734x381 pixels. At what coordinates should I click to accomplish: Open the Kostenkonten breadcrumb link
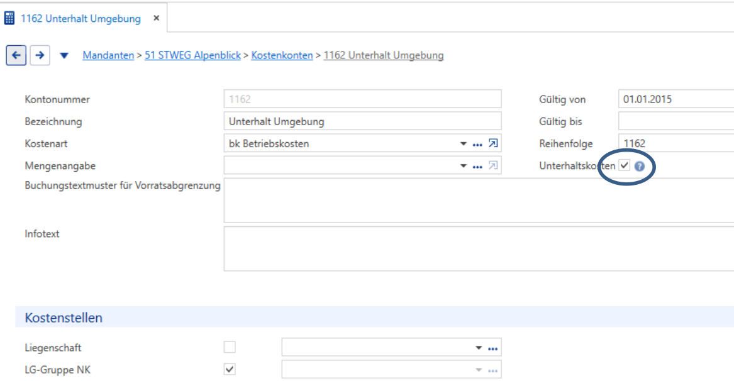pos(282,55)
